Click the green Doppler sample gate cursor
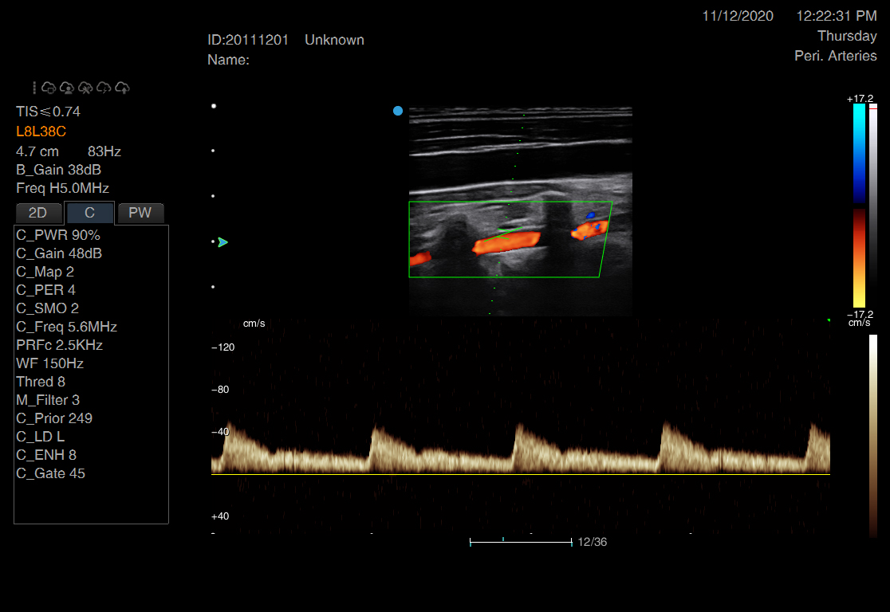The height and width of the screenshot is (612, 890). point(505,233)
